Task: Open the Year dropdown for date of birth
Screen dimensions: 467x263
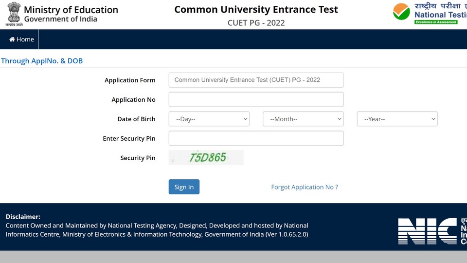Action: pos(397,119)
